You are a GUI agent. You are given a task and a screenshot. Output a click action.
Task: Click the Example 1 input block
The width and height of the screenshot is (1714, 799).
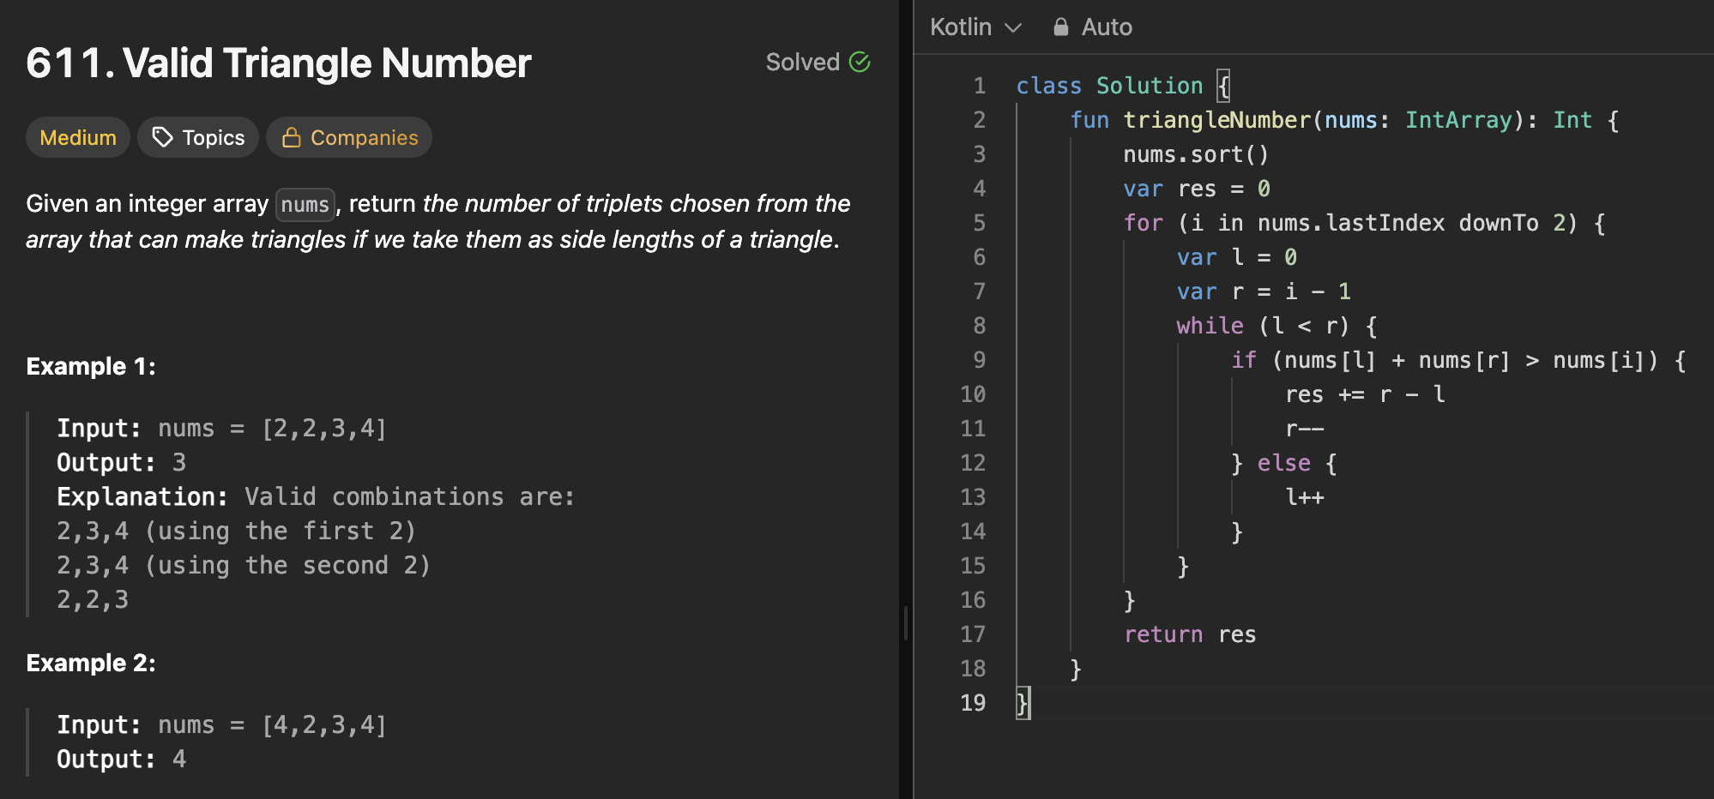click(221, 428)
